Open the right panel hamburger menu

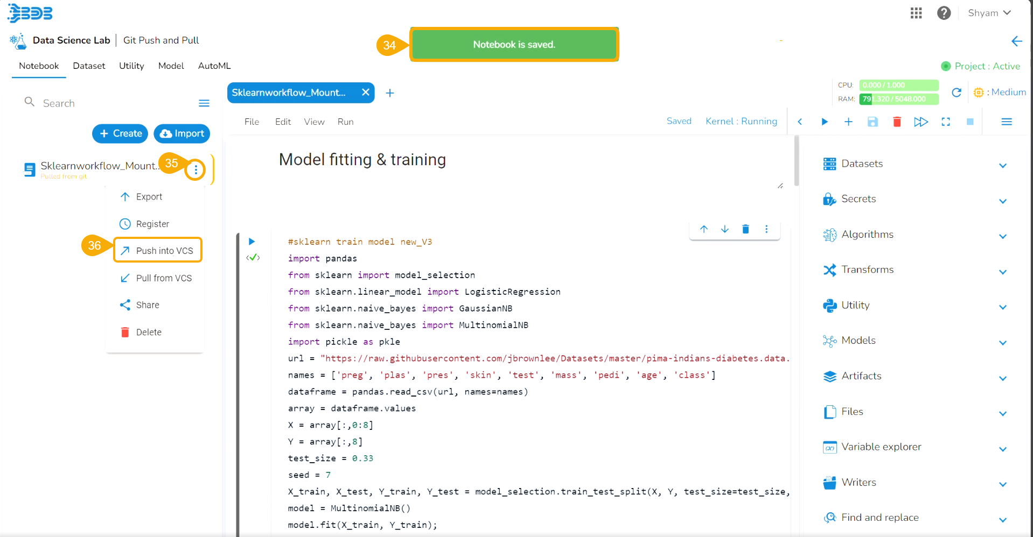click(x=1007, y=122)
